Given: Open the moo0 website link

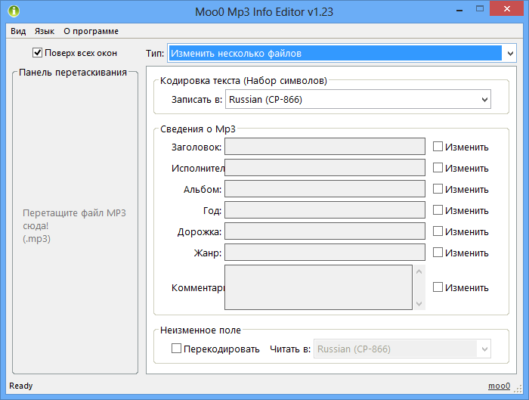Looking at the screenshot, I should point(499,386).
